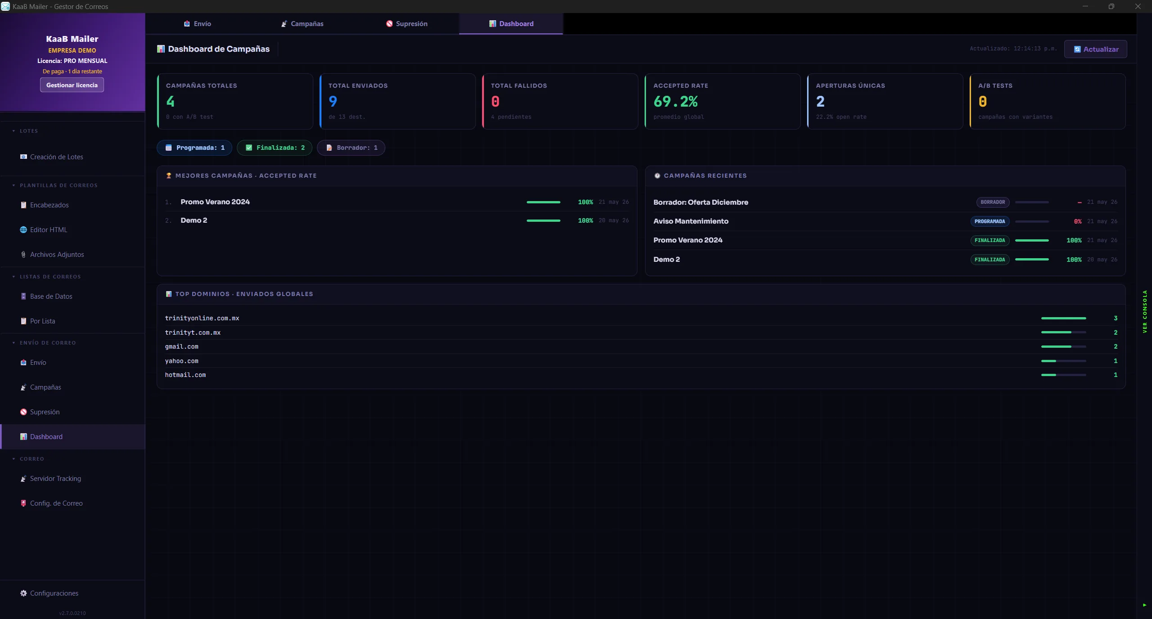
Task: Click the trophy icon in Mejores Campañas
Action: (x=169, y=176)
